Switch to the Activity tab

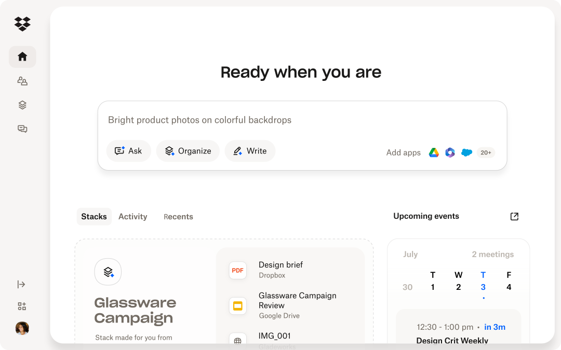click(x=132, y=217)
